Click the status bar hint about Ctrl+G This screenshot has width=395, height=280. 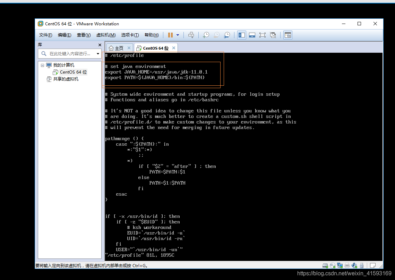(92, 266)
